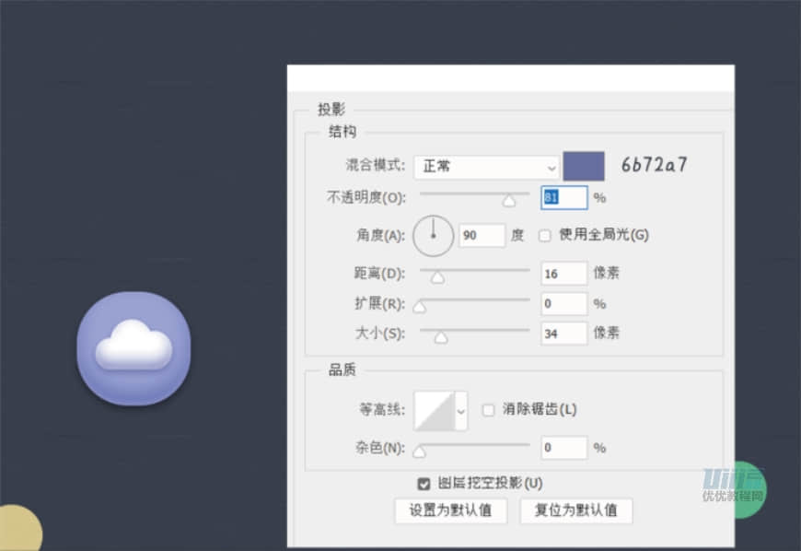Enable the 消除锯齿 anti-alias checkbox
801x551 pixels.
[x=488, y=409]
